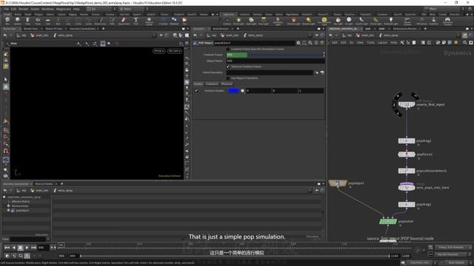This screenshot has width=474, height=266.
Task: Open the File menu
Action: (x=6, y=9)
